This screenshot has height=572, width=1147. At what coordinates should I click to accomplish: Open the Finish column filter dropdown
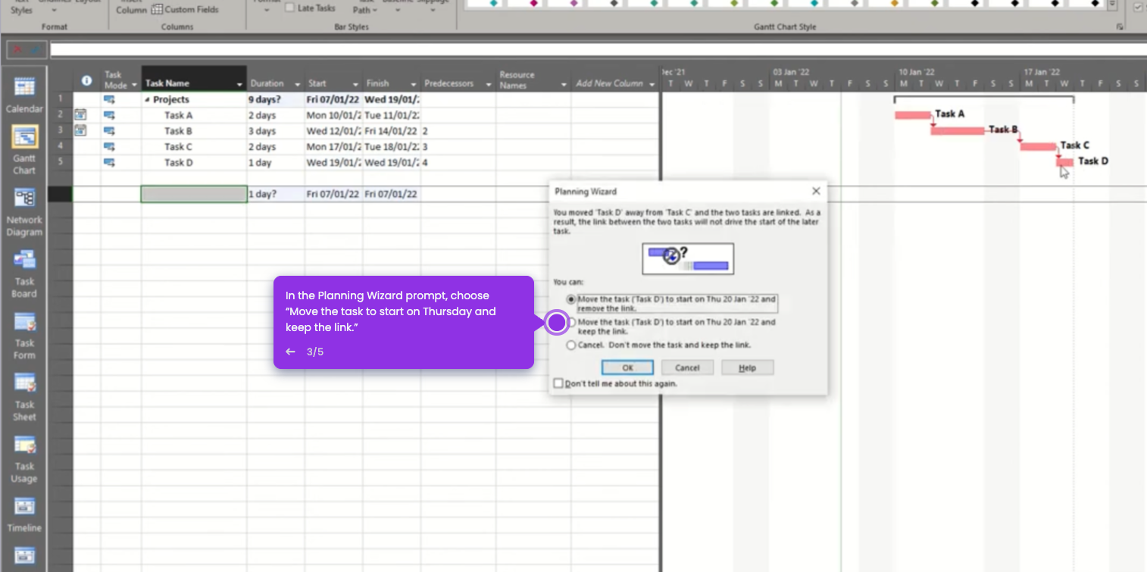click(x=413, y=84)
